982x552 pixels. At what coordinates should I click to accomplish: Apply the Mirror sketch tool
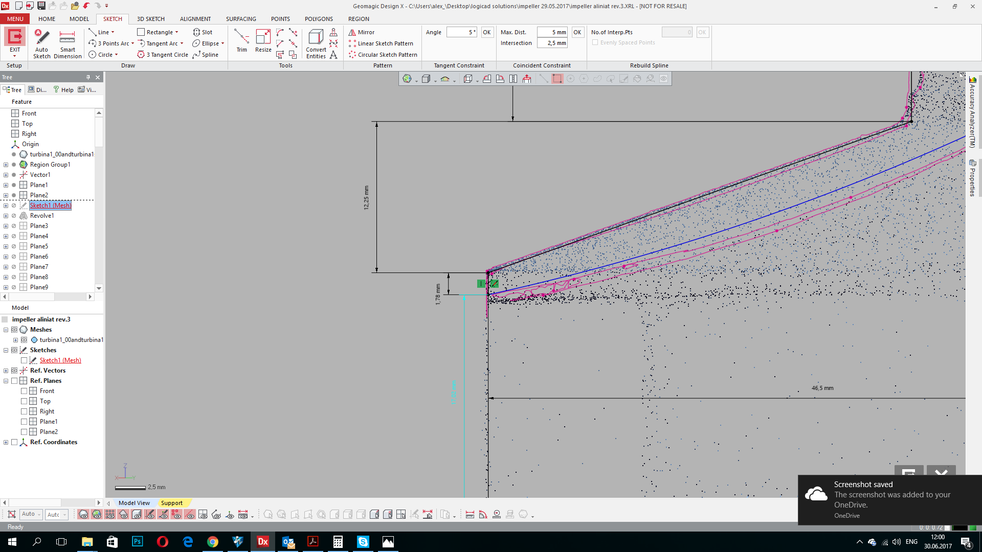[362, 32]
